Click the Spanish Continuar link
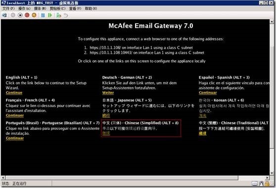The image size is (276, 188). pos(208,93)
